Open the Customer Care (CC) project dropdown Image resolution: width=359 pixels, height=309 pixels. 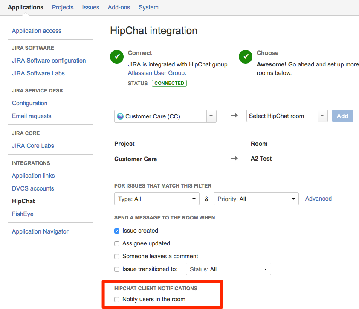tap(165, 116)
